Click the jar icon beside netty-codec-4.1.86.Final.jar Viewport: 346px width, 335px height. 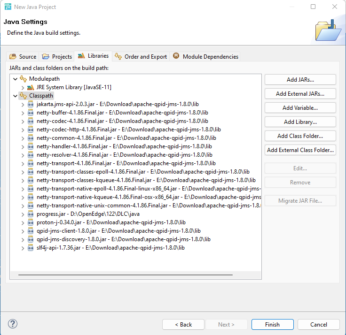(31, 121)
